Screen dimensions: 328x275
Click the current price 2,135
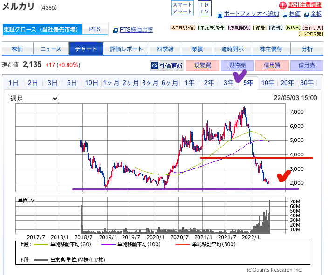[x=32, y=65]
